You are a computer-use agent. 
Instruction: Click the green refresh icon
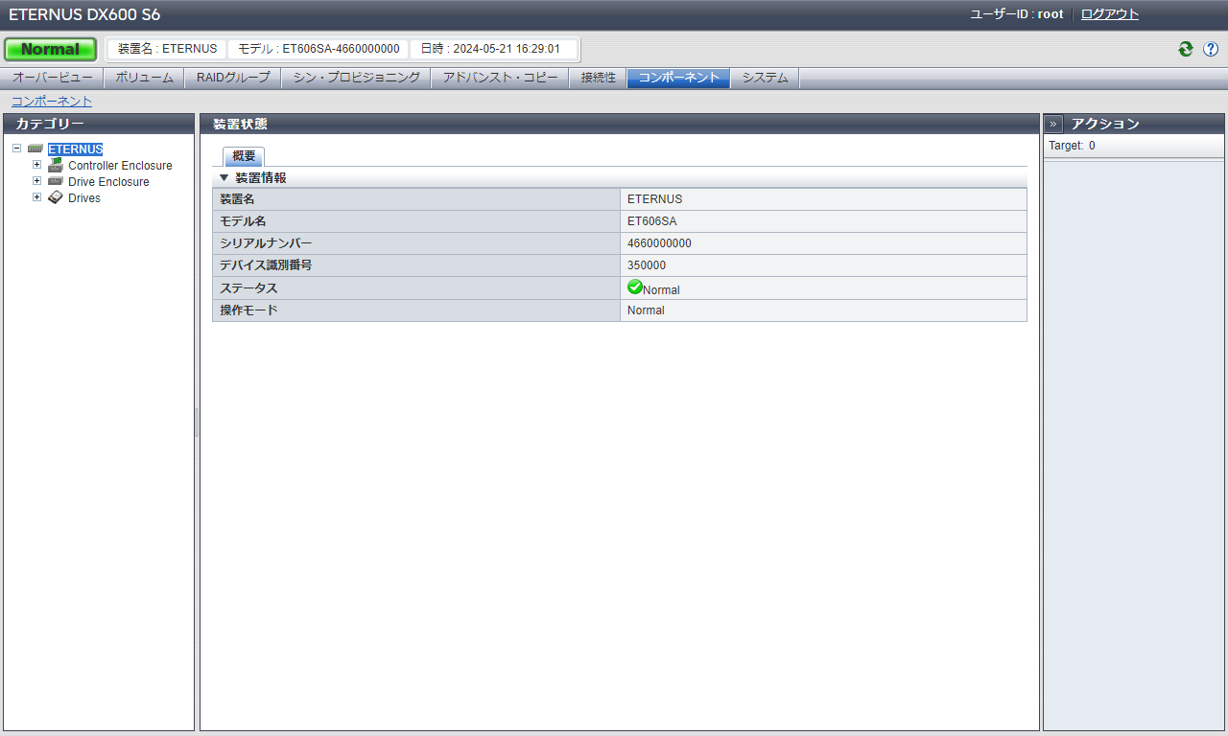pos(1186,49)
